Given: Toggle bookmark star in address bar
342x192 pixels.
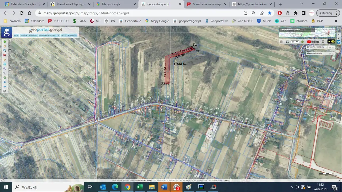Looking at the screenshot, I should pyautogui.click(x=270, y=13).
